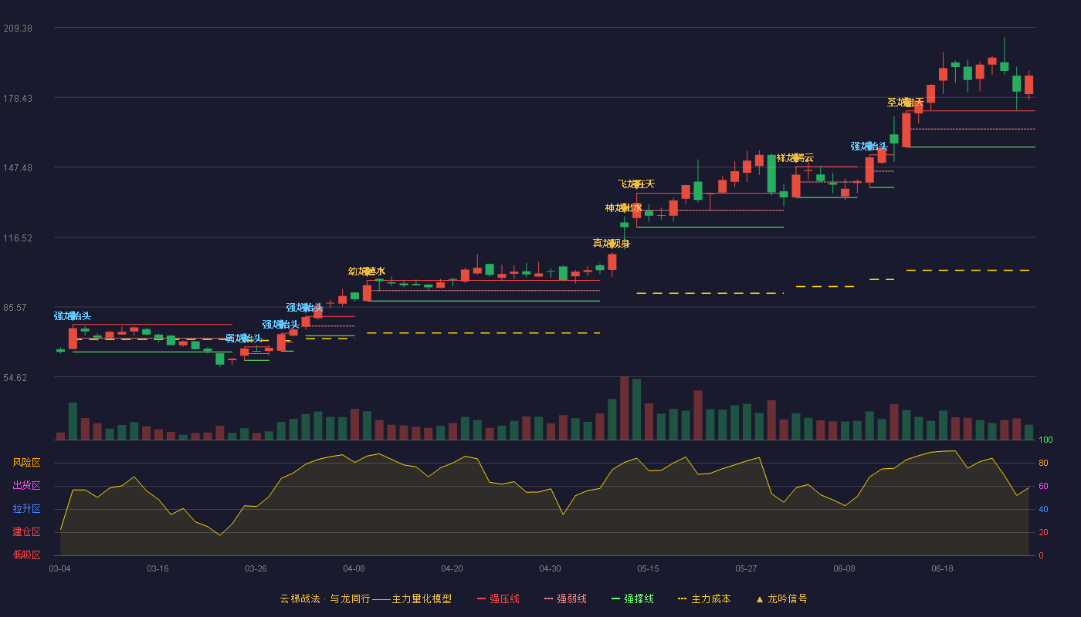Click the 147.48 price axis label
The image size is (1081, 617).
(x=18, y=168)
